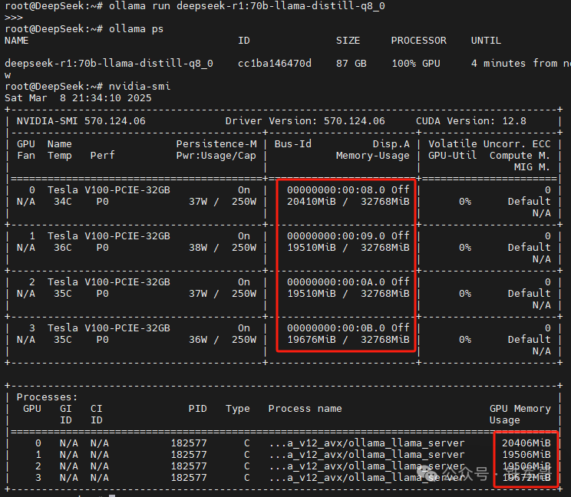Click the 87 GB size value

(x=351, y=64)
